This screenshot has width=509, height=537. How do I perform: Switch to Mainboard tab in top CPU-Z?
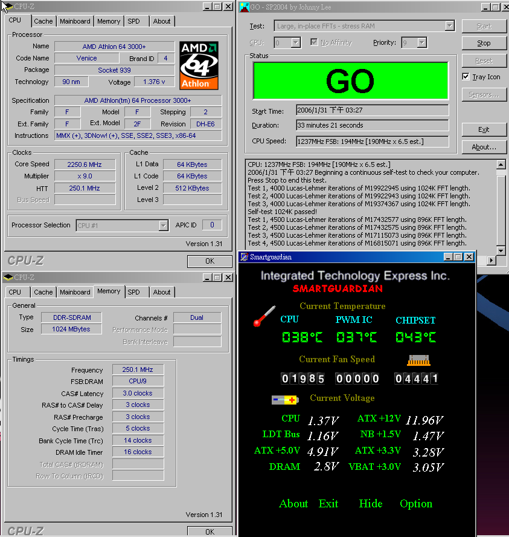coord(75,21)
